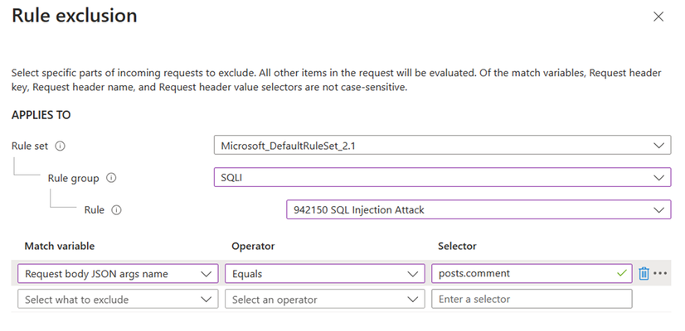Image resolution: width=685 pixels, height=331 pixels.
Task: Open the ellipsis menu for exclusion row
Action: tap(660, 273)
